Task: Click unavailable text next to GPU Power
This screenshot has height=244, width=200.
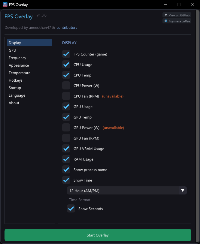Action: 114,128
